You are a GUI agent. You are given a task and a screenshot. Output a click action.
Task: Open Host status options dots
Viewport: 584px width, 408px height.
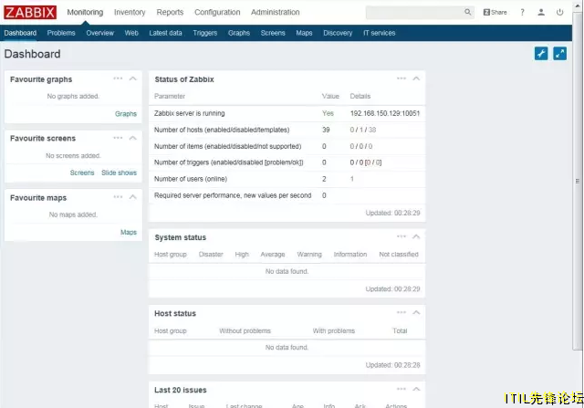pyautogui.click(x=401, y=312)
